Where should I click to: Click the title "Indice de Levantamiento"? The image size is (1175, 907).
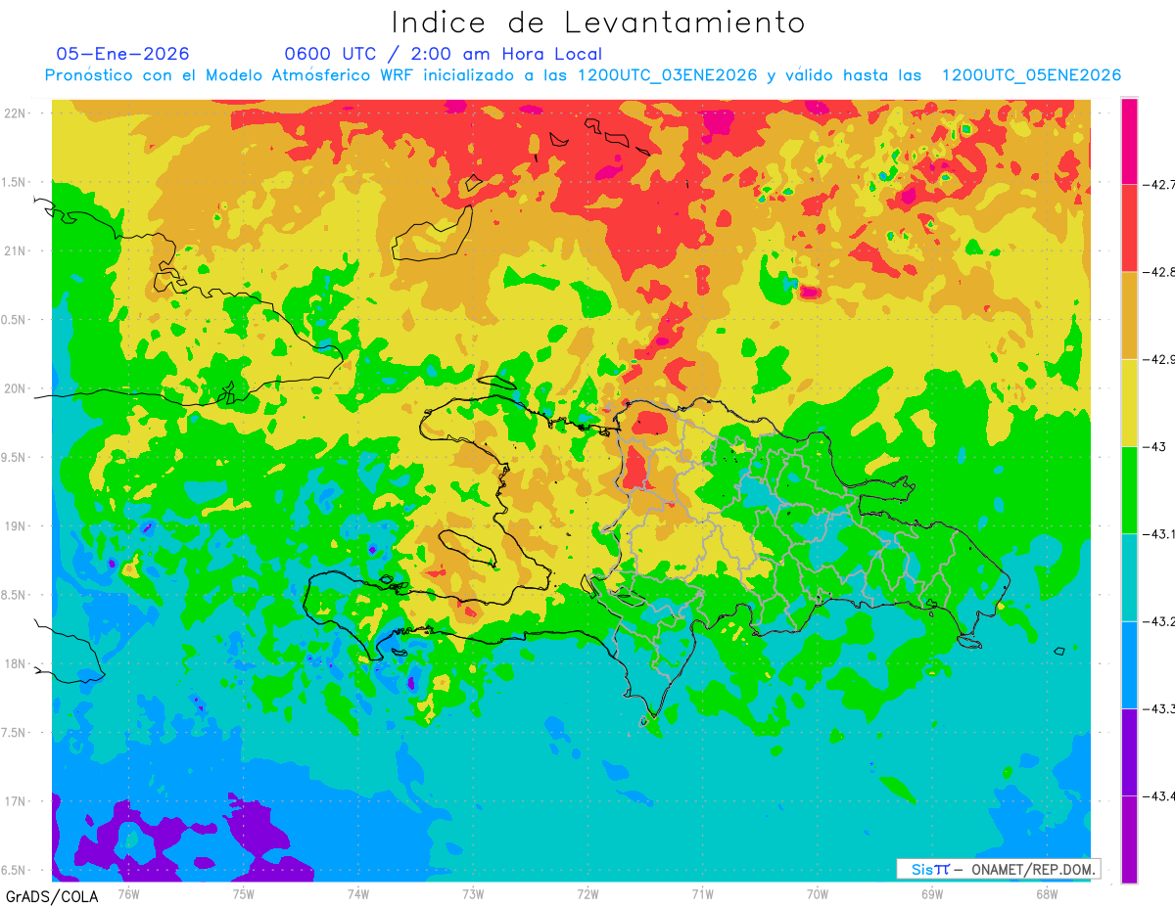point(598,23)
